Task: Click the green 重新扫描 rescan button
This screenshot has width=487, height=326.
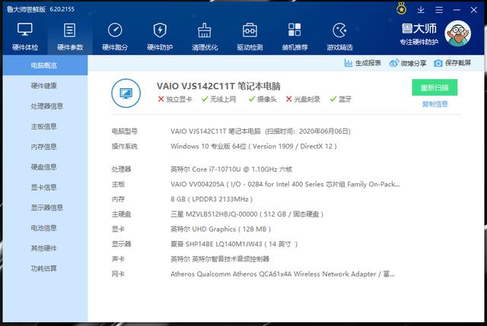Action: pos(434,87)
